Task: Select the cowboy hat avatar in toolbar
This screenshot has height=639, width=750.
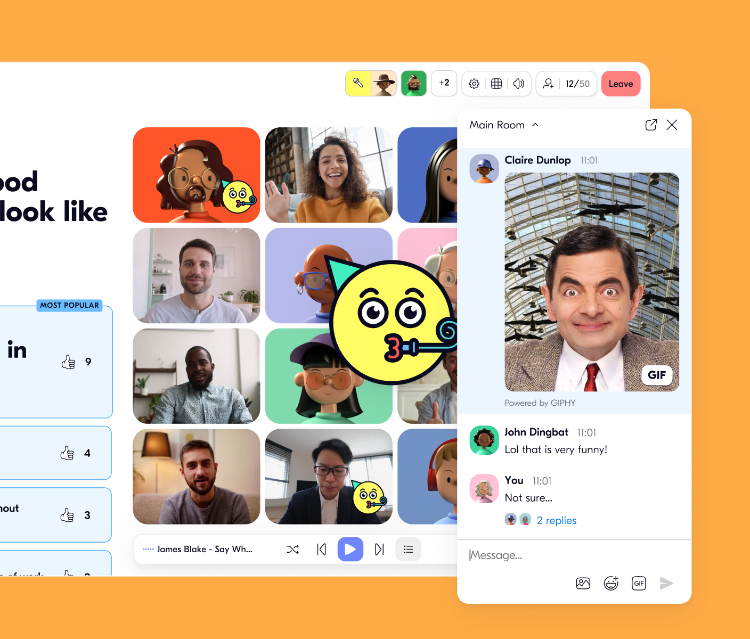Action: click(384, 83)
